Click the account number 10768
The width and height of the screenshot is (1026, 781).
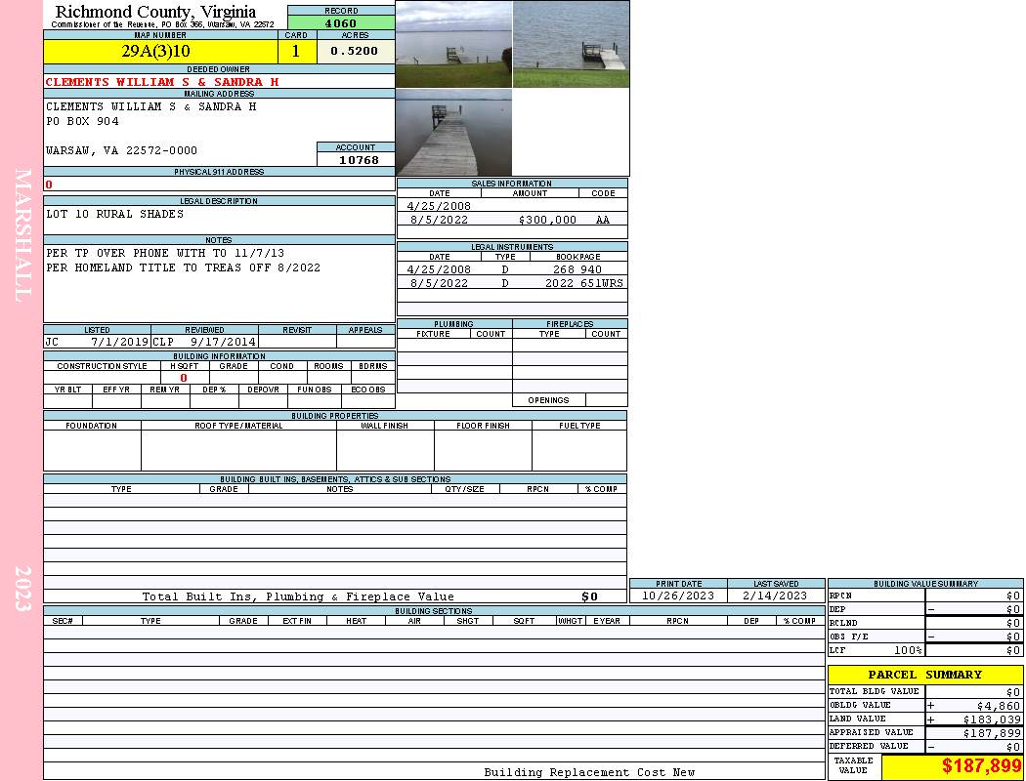click(x=358, y=160)
